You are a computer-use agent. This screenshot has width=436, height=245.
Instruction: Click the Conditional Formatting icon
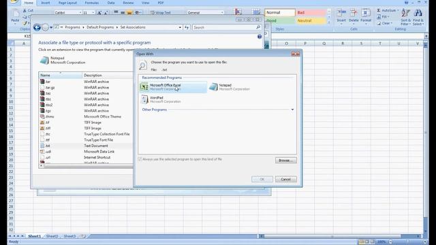[238, 12]
